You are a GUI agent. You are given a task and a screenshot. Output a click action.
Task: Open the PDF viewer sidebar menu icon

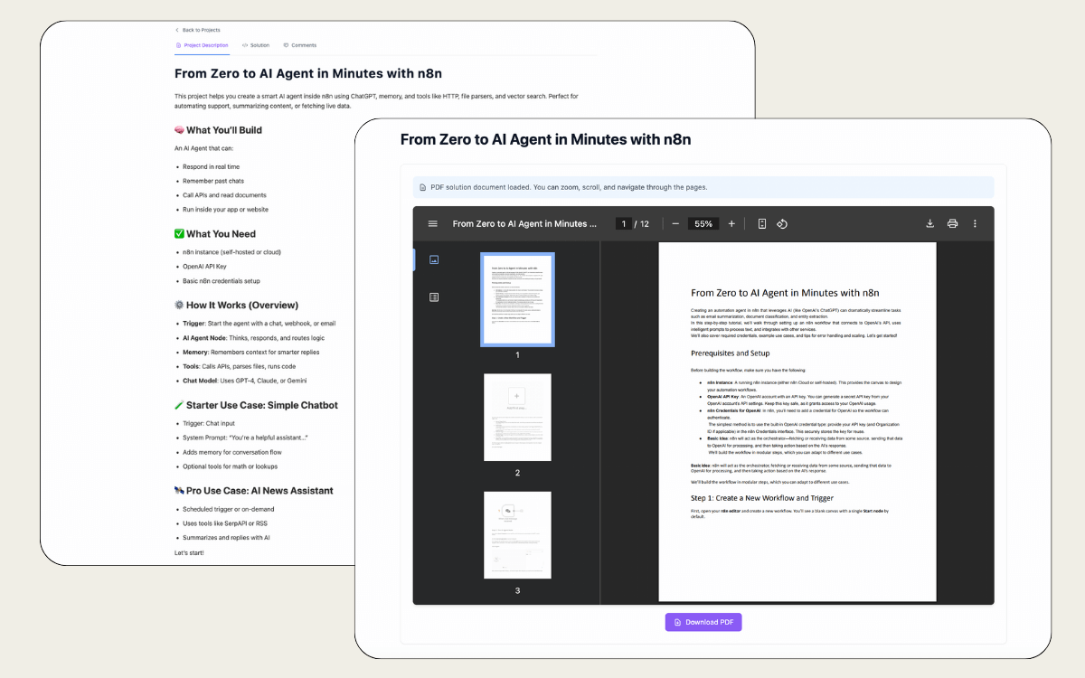(x=432, y=223)
